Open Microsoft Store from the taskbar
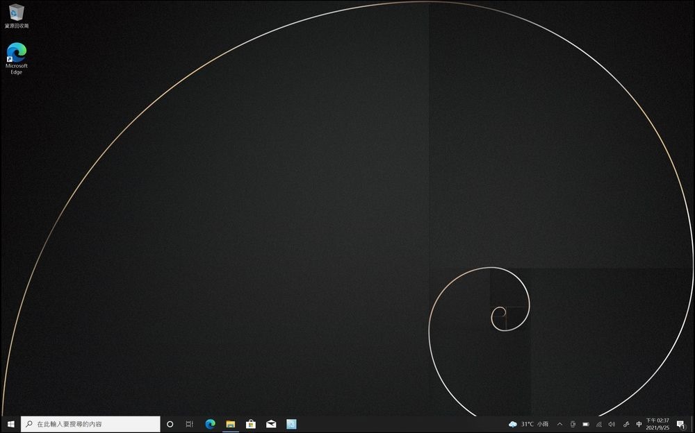The width and height of the screenshot is (695, 433). tap(251, 424)
